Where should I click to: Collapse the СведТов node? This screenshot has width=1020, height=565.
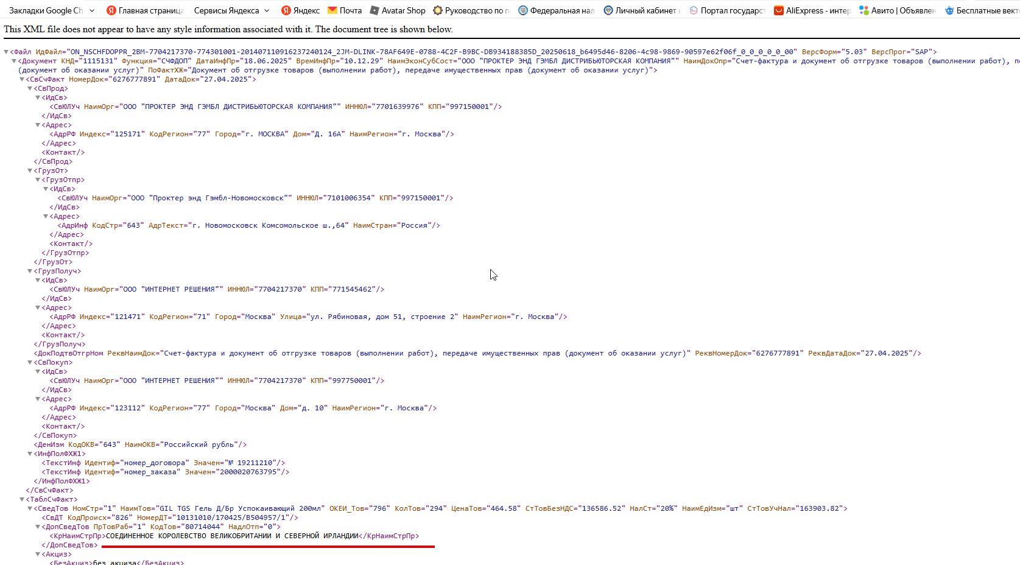[30, 509]
